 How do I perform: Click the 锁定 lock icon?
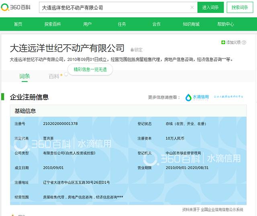coord(132,50)
